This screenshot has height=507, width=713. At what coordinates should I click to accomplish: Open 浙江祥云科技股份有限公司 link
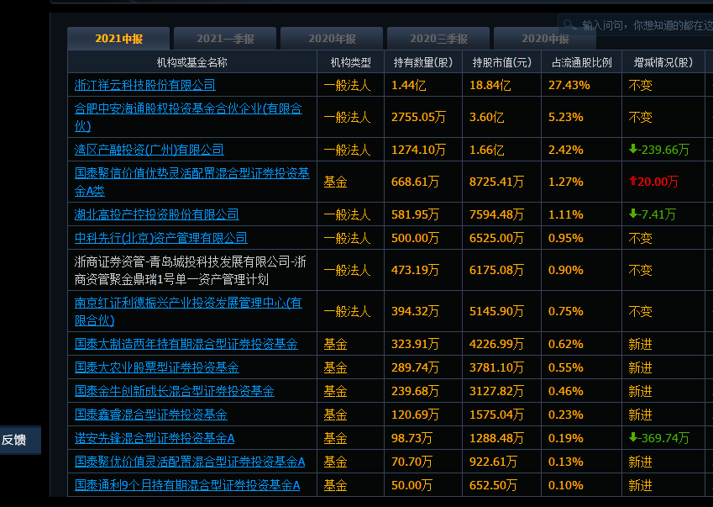(x=144, y=85)
